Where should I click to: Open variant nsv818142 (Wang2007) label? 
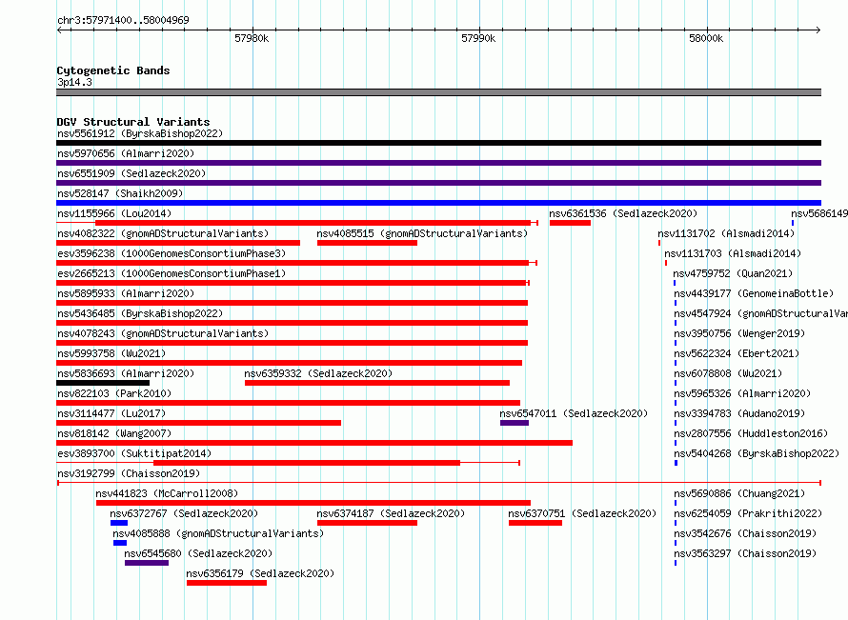(x=114, y=433)
